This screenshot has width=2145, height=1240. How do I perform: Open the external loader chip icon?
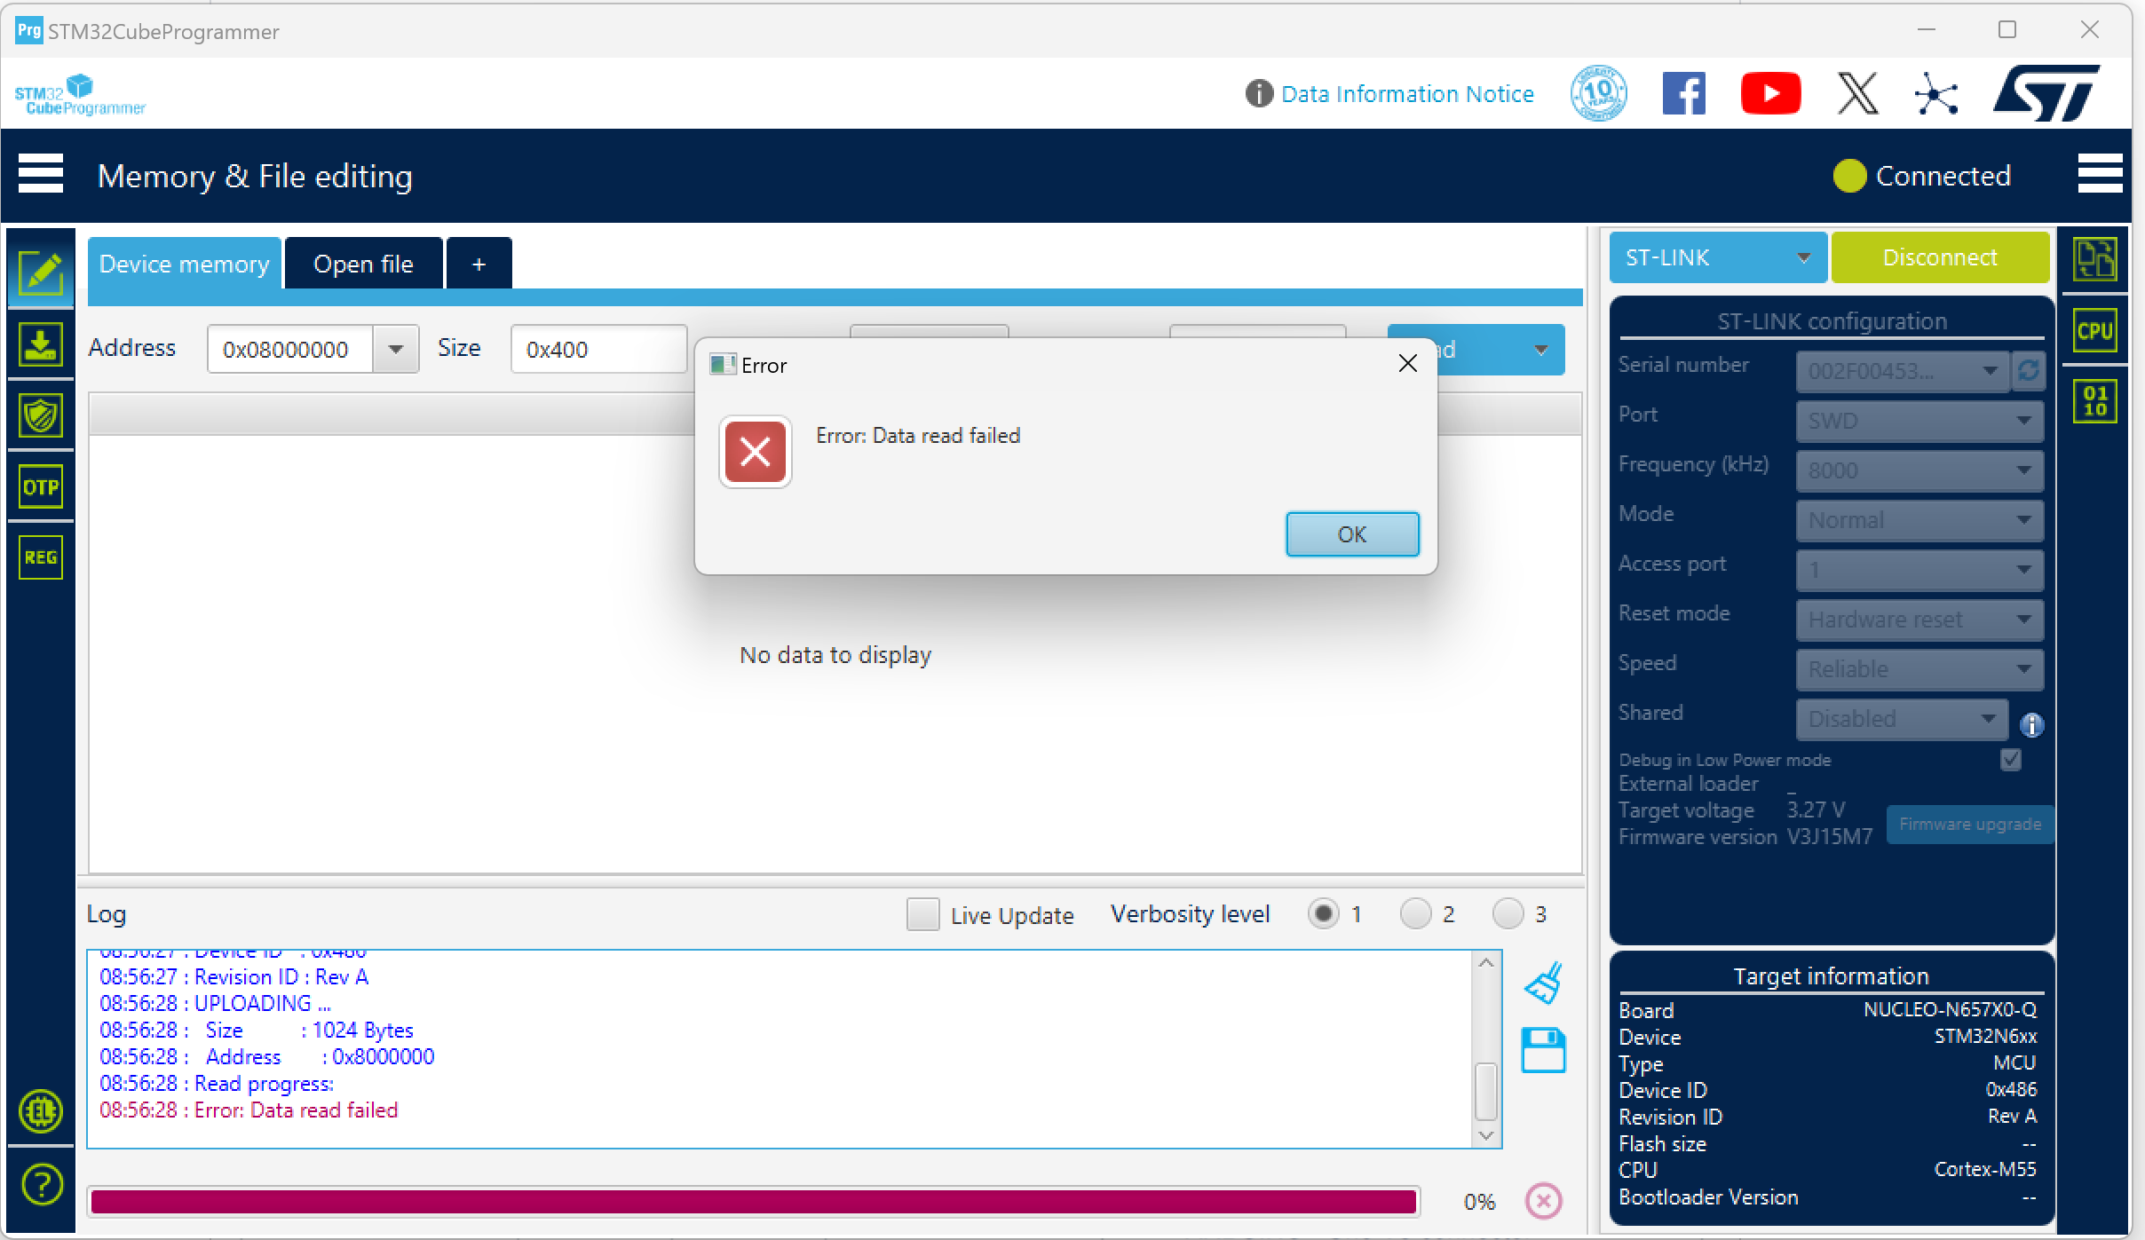coord(41,1111)
